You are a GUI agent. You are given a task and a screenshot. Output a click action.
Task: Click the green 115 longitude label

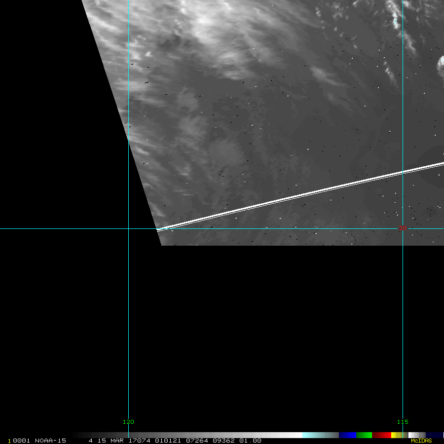tap(403, 422)
